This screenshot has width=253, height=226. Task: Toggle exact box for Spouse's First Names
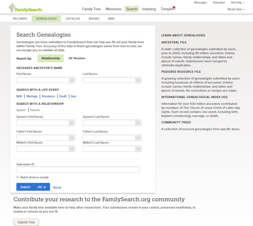[x=72, y=123]
